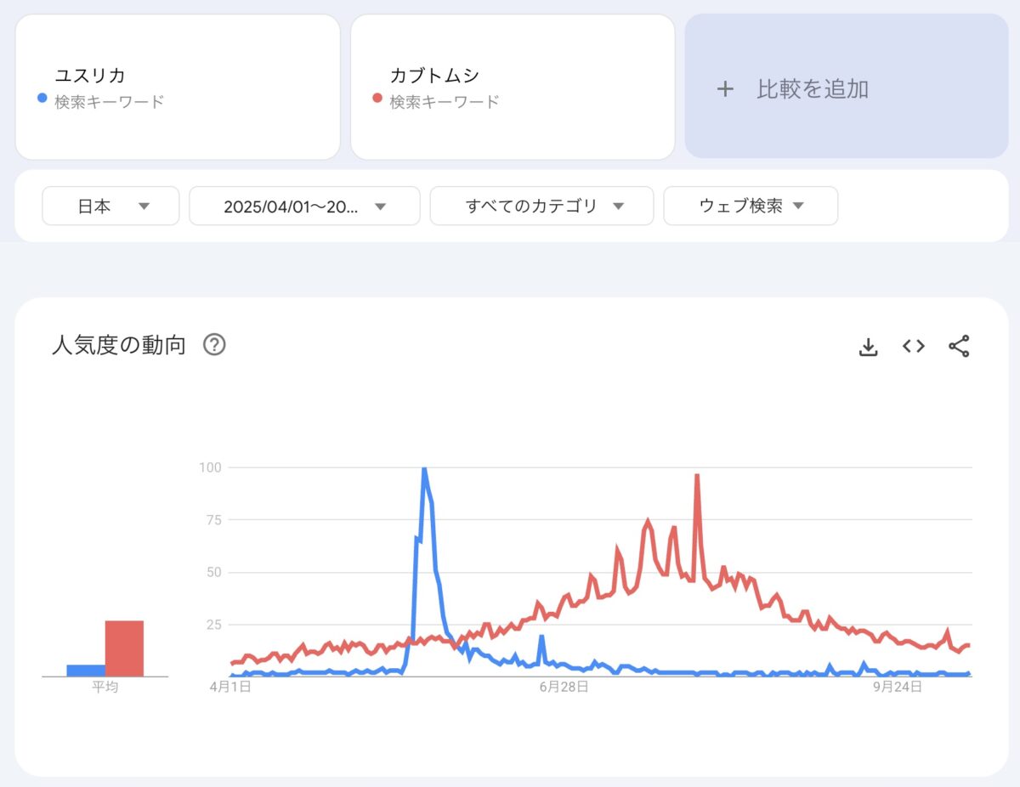
Task: Click the red line's tallest spike
Action: [697, 477]
